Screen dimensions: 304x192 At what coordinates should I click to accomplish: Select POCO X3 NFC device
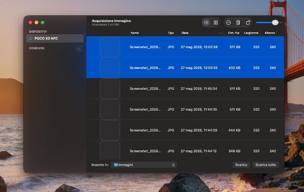tap(55, 38)
